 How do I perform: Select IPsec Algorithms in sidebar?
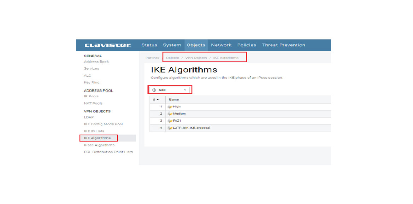click(x=99, y=145)
